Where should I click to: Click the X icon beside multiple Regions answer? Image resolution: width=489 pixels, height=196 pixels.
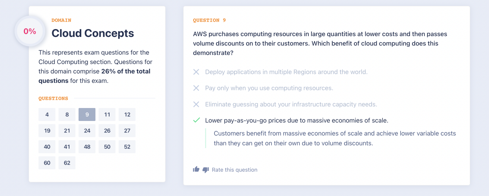click(x=196, y=72)
